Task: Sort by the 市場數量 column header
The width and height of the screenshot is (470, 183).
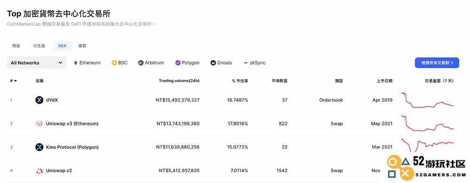Action: point(279,81)
